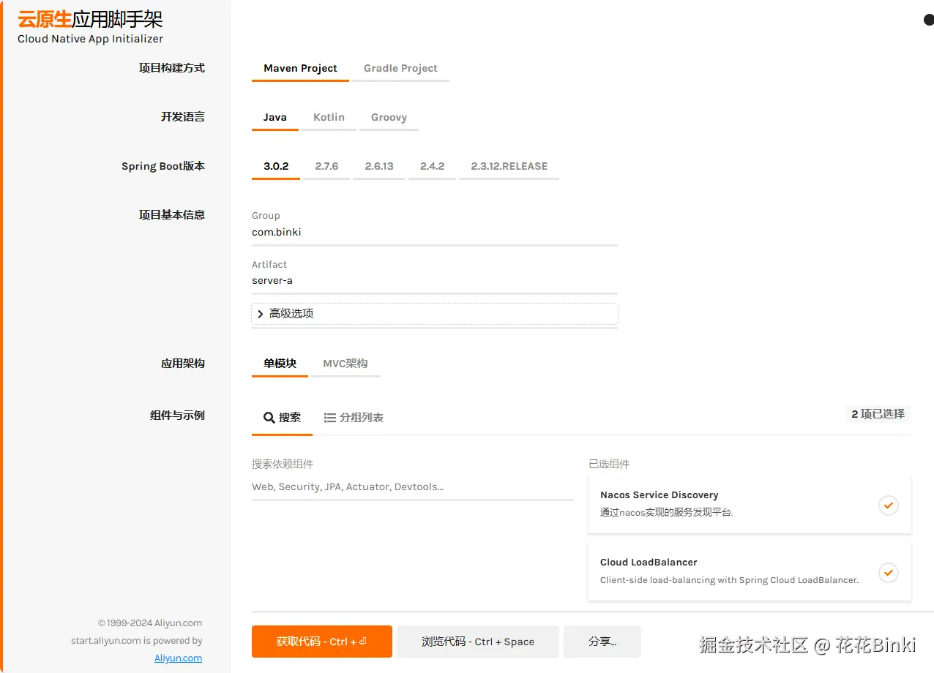
Task: Select Maven Project build type
Action: point(300,69)
